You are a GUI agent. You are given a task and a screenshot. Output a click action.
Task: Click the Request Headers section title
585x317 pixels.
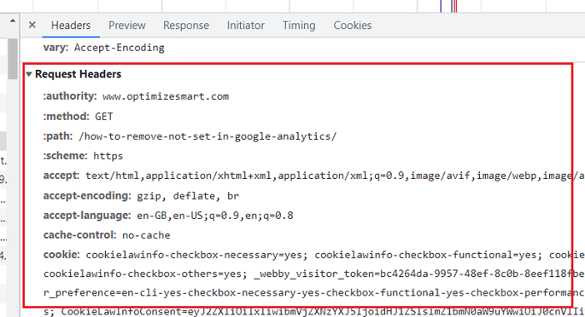pos(78,74)
